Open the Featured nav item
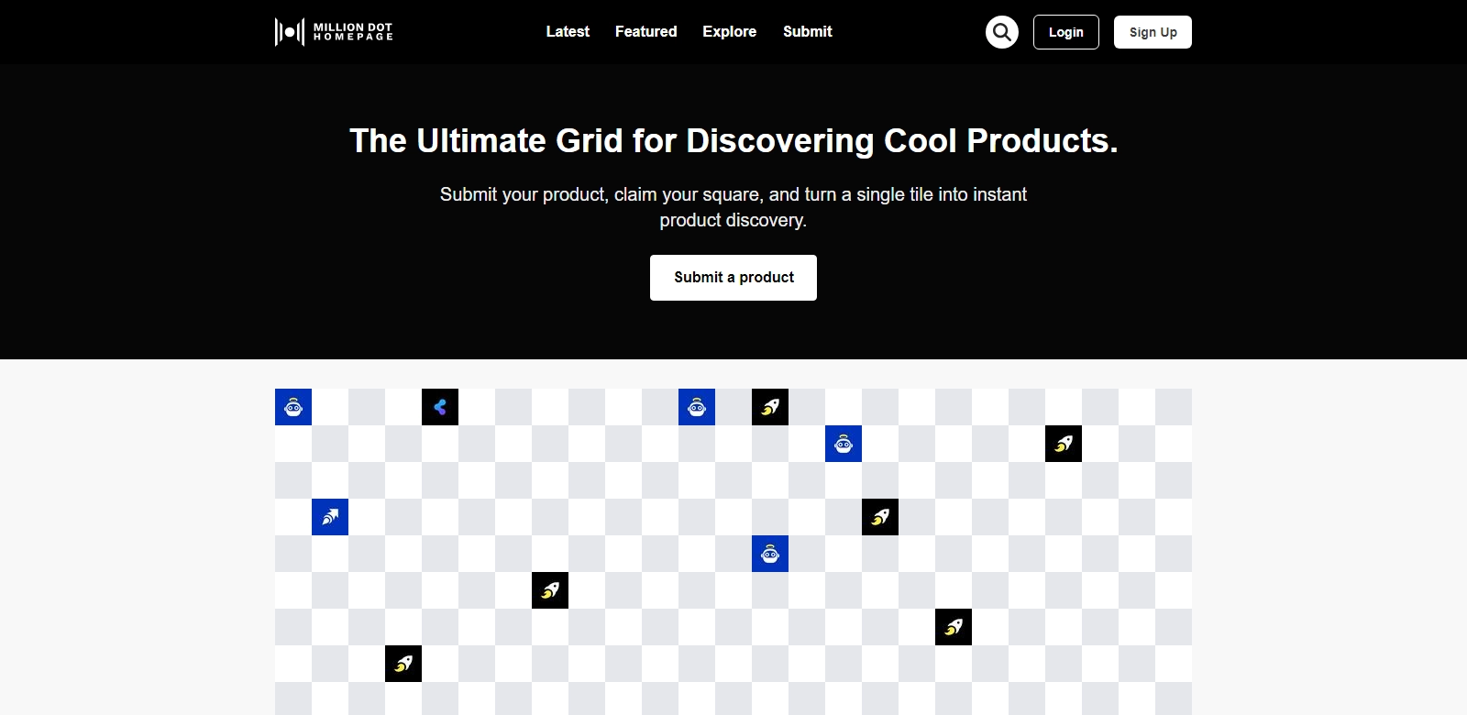1467x715 pixels. [x=645, y=31]
